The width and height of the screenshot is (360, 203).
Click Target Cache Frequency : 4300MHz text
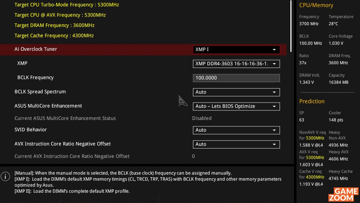click(x=54, y=36)
